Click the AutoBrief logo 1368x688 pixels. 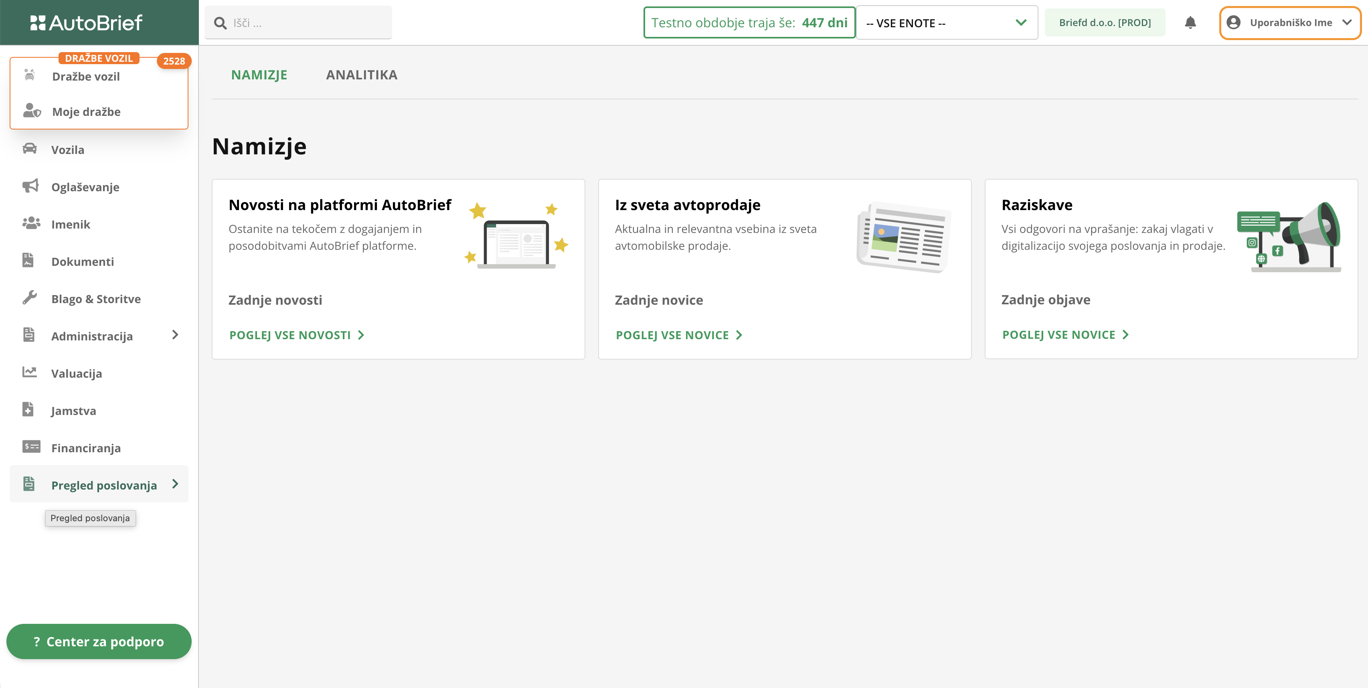point(87,23)
